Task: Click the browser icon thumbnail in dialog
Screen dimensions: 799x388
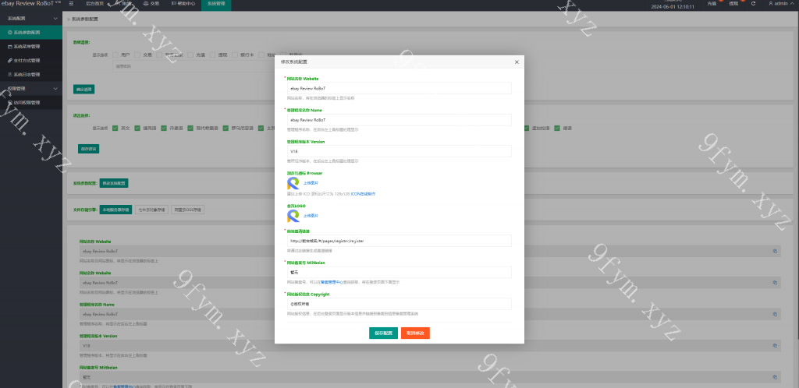Action: (x=293, y=183)
